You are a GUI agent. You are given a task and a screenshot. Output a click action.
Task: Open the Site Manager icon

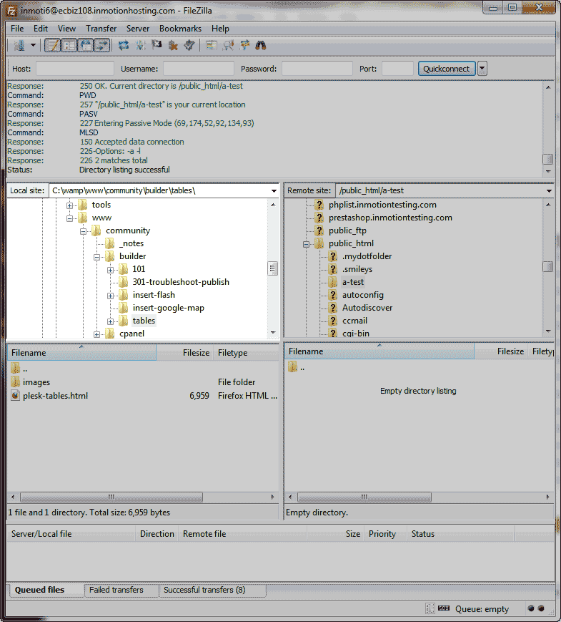point(19,45)
